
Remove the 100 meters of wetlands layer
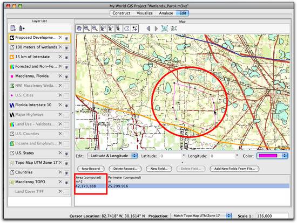(x=60, y=47)
